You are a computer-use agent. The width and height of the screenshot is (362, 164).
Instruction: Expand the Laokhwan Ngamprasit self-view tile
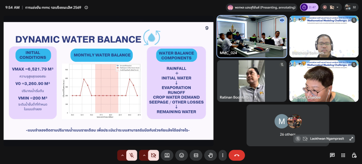click(351, 139)
